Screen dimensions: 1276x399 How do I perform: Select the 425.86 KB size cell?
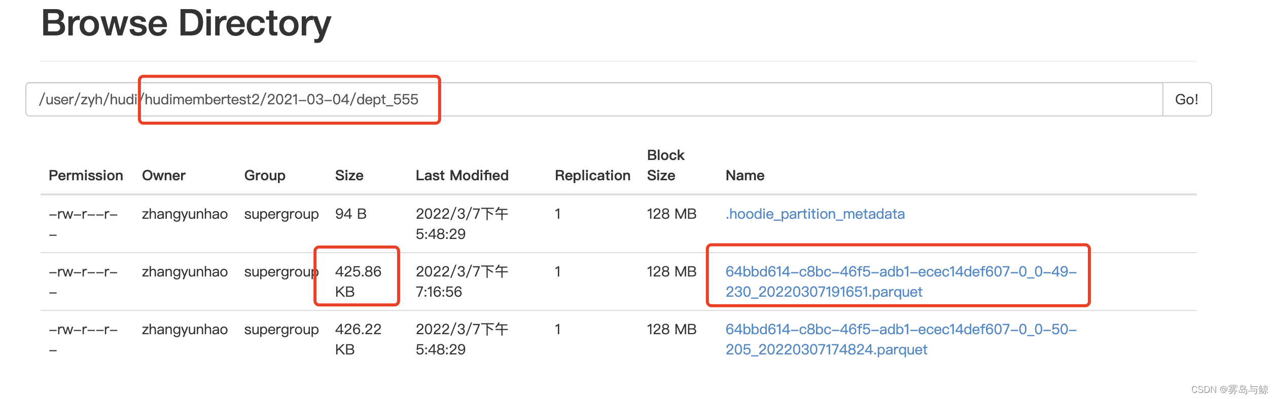358,282
